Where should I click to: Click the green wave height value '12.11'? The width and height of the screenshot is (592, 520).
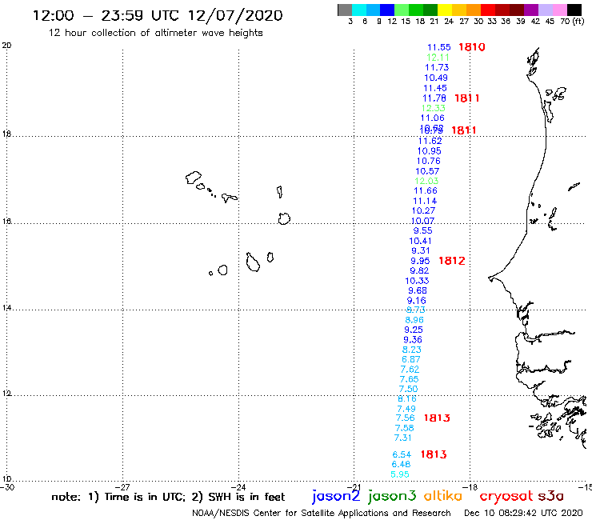438,58
